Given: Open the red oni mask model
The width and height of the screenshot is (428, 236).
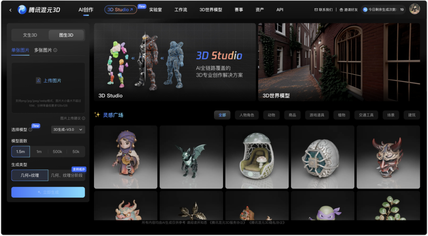Looking at the screenshot, I should 388,157.
